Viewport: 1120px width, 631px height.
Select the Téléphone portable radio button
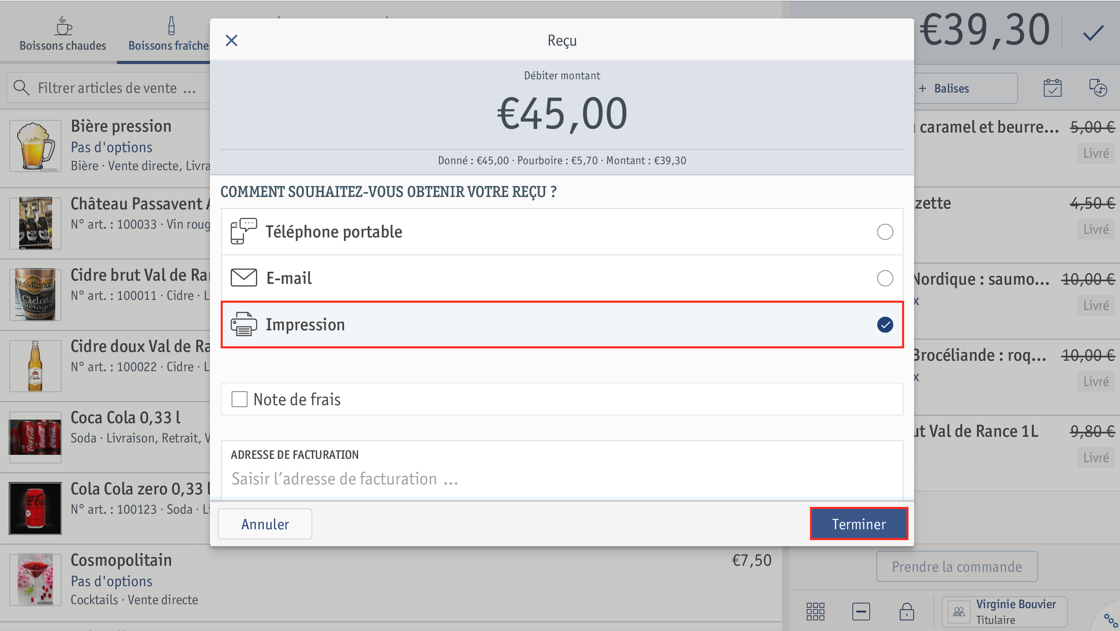[885, 232]
